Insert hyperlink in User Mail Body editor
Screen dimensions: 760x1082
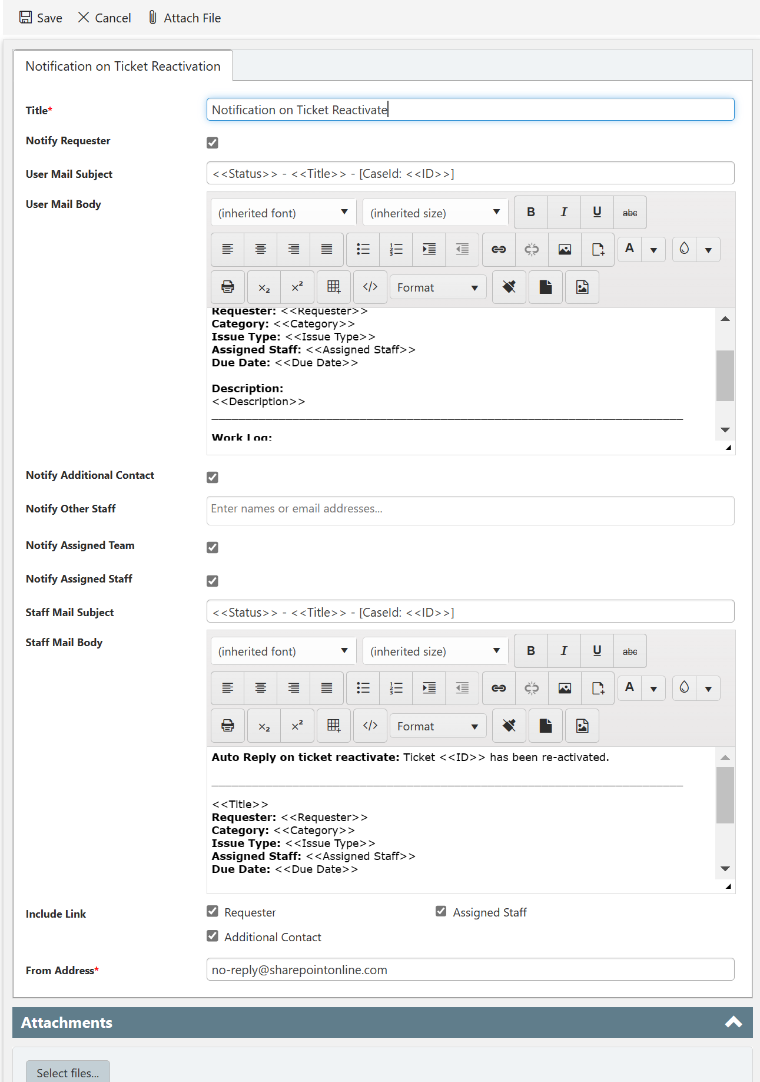(x=498, y=250)
